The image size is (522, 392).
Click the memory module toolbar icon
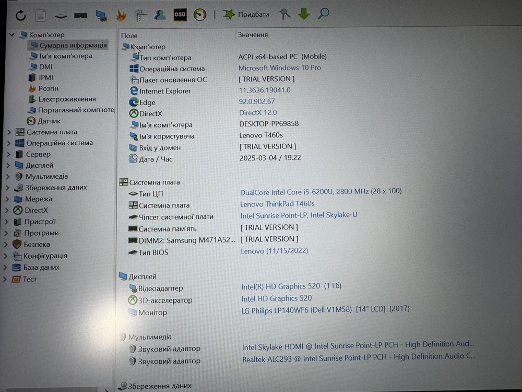80,15
